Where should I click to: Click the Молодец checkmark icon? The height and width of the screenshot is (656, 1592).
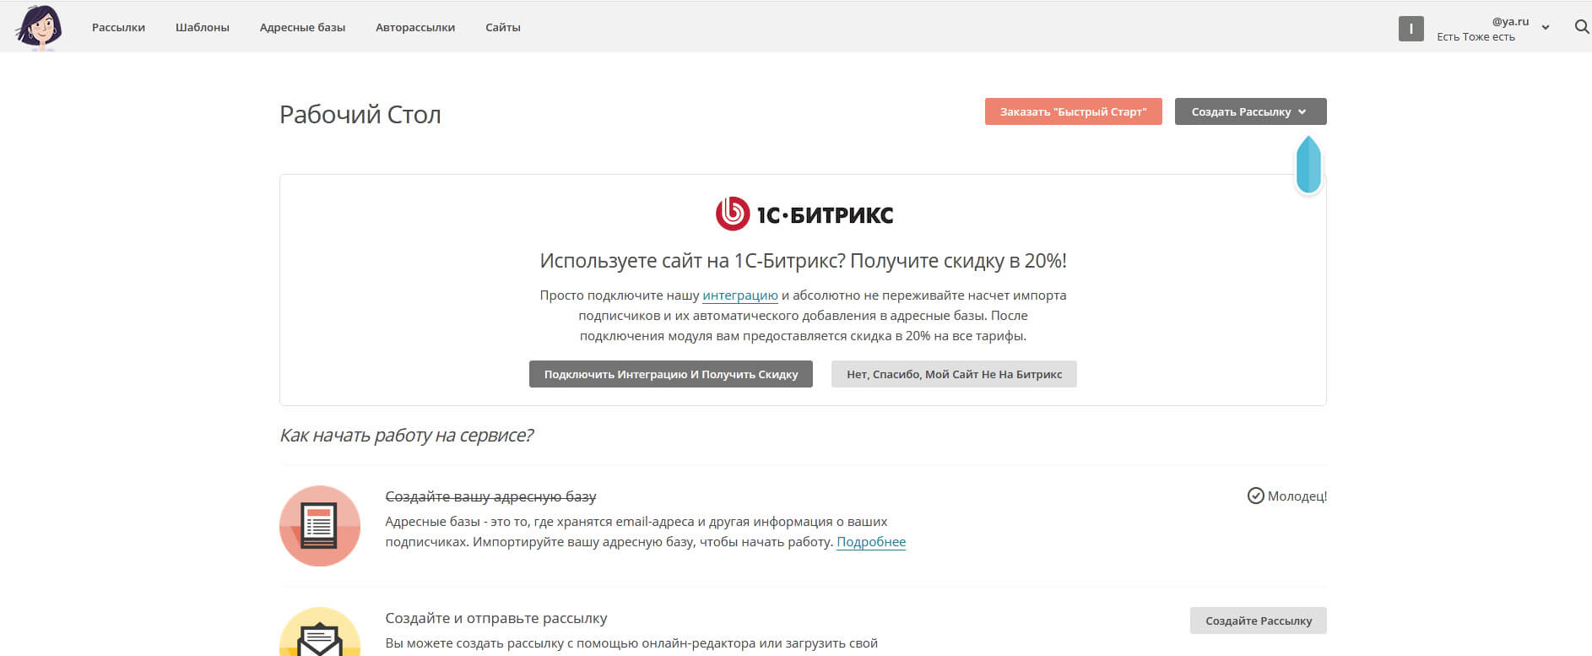[1255, 496]
